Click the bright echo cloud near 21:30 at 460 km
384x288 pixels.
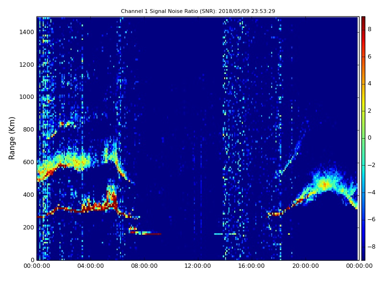[325, 184]
